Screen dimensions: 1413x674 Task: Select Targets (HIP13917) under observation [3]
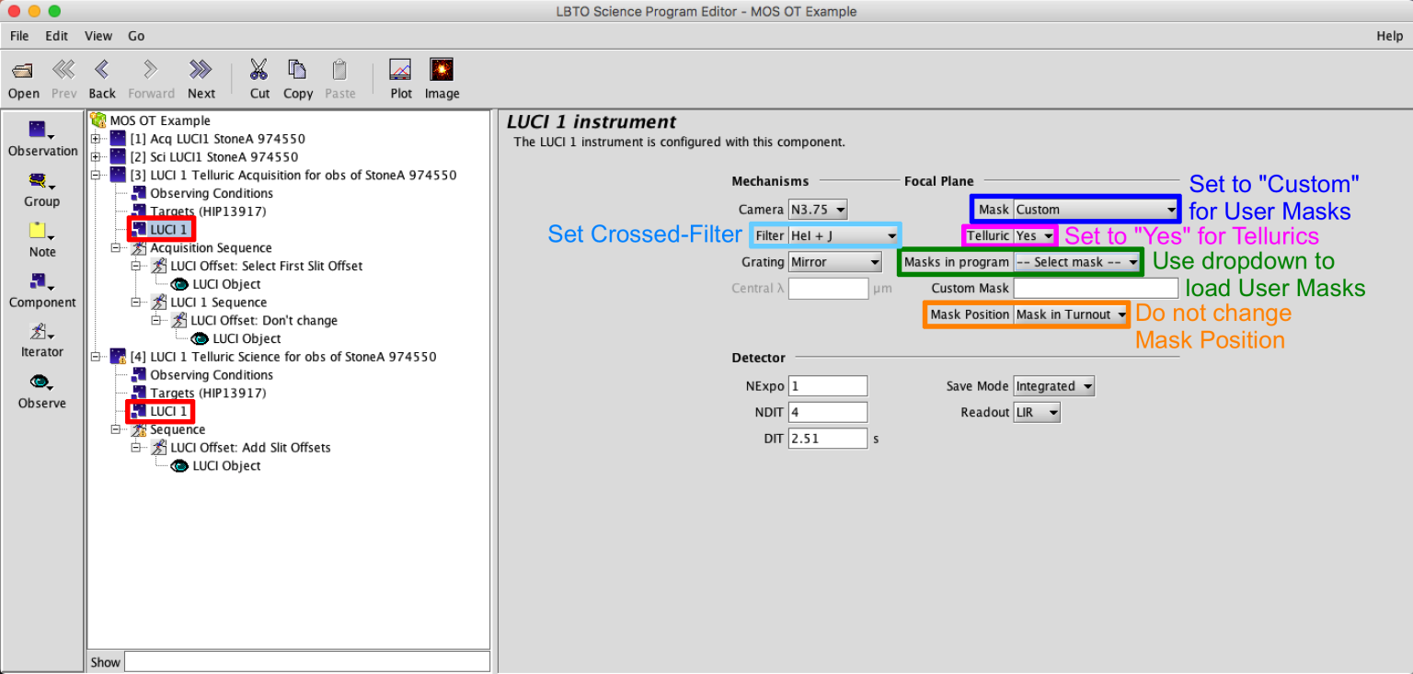pyautogui.click(x=208, y=211)
